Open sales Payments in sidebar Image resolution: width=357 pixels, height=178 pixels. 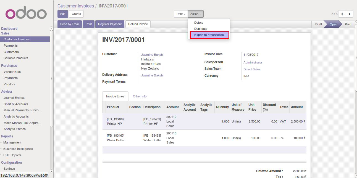pos(11,46)
